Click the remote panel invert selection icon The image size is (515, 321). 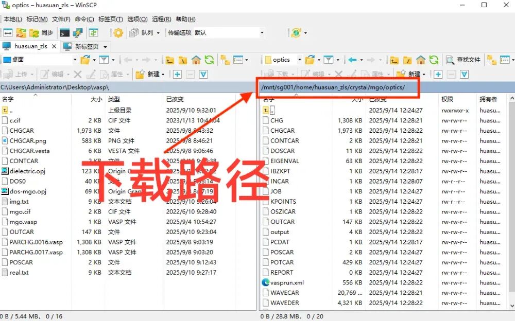point(464,74)
